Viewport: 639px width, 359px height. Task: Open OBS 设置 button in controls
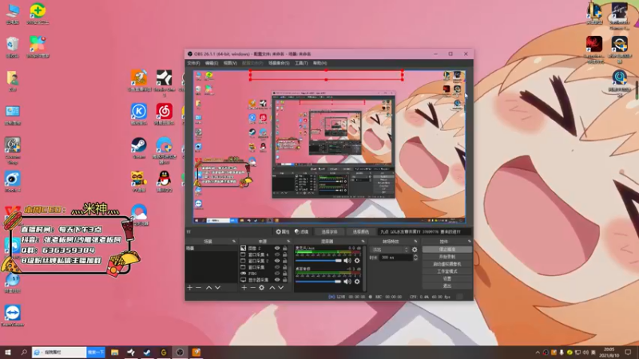[x=447, y=278]
